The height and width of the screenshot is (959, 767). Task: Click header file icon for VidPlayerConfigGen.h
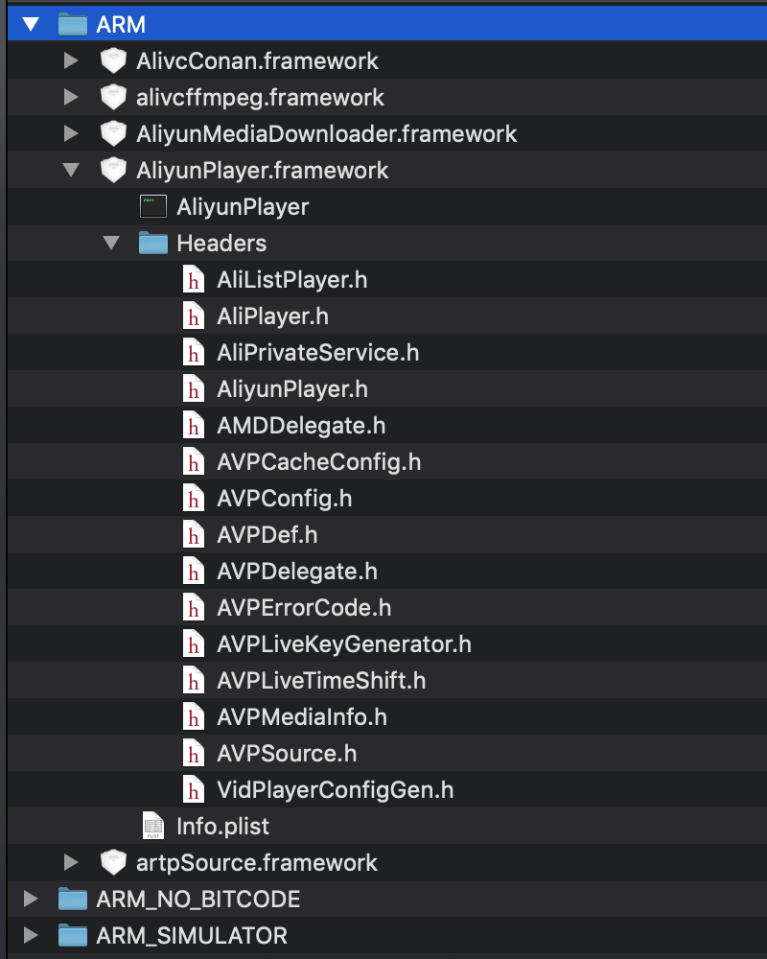(194, 789)
